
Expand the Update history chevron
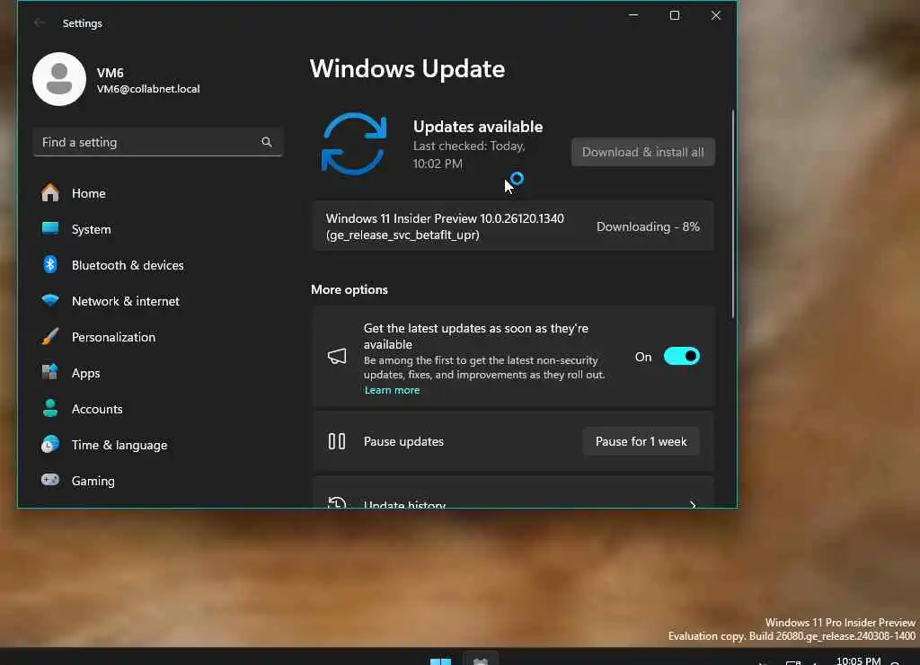pos(693,504)
